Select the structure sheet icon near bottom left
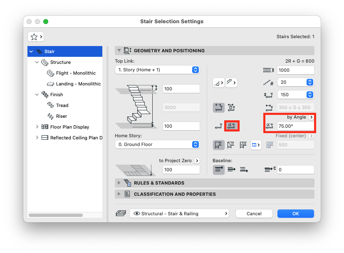Viewport: 344px width, 253px height. [x=121, y=213]
